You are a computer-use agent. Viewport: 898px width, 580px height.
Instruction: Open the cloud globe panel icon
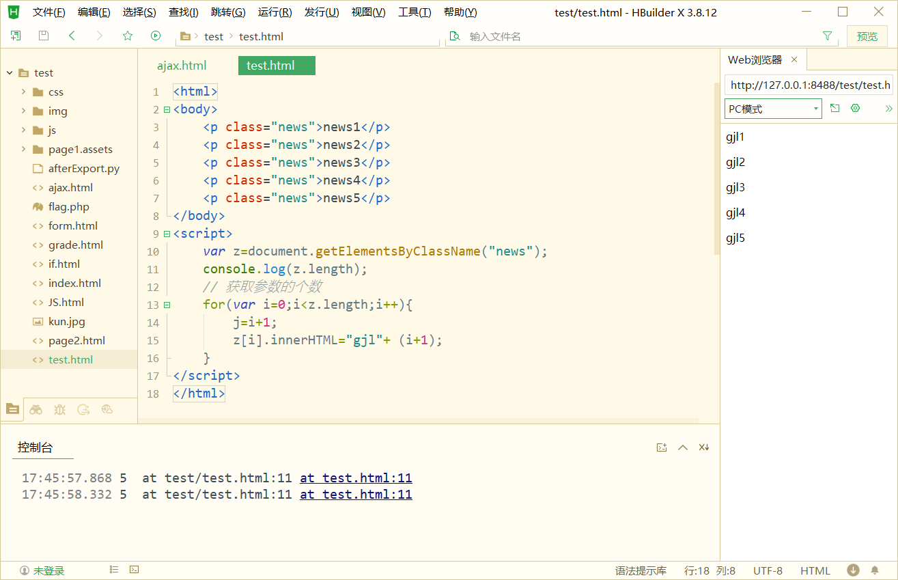[107, 409]
